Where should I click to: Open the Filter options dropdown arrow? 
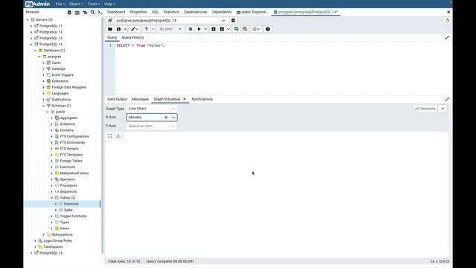click(153, 29)
